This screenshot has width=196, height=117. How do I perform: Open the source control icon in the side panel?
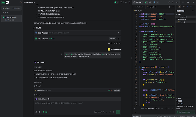pos(187,7)
